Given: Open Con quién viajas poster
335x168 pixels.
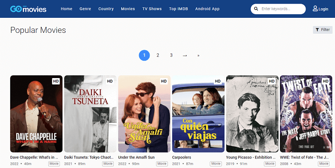Looking at the screenshot, I should point(198,114).
